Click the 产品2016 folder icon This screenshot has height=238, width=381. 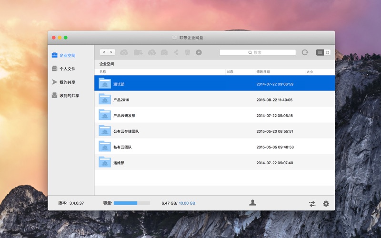105,99
